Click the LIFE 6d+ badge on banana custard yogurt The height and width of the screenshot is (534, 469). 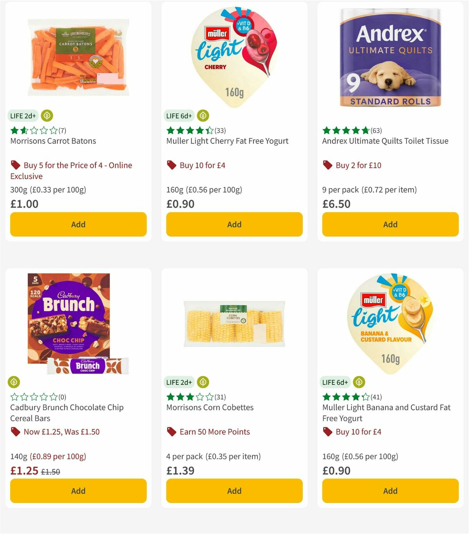[335, 382]
